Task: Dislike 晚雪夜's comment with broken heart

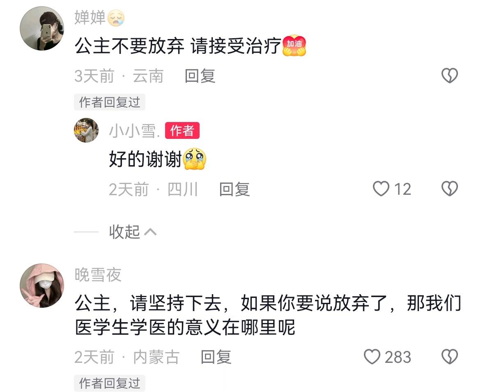Action: (450, 357)
